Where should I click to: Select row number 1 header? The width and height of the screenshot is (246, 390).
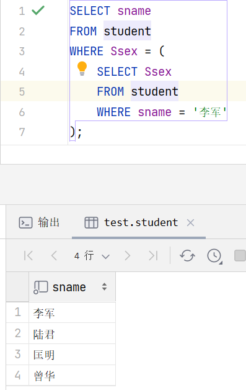coord(17,312)
